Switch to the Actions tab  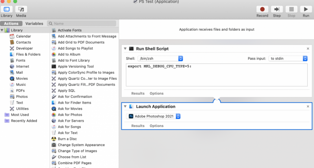(11, 24)
